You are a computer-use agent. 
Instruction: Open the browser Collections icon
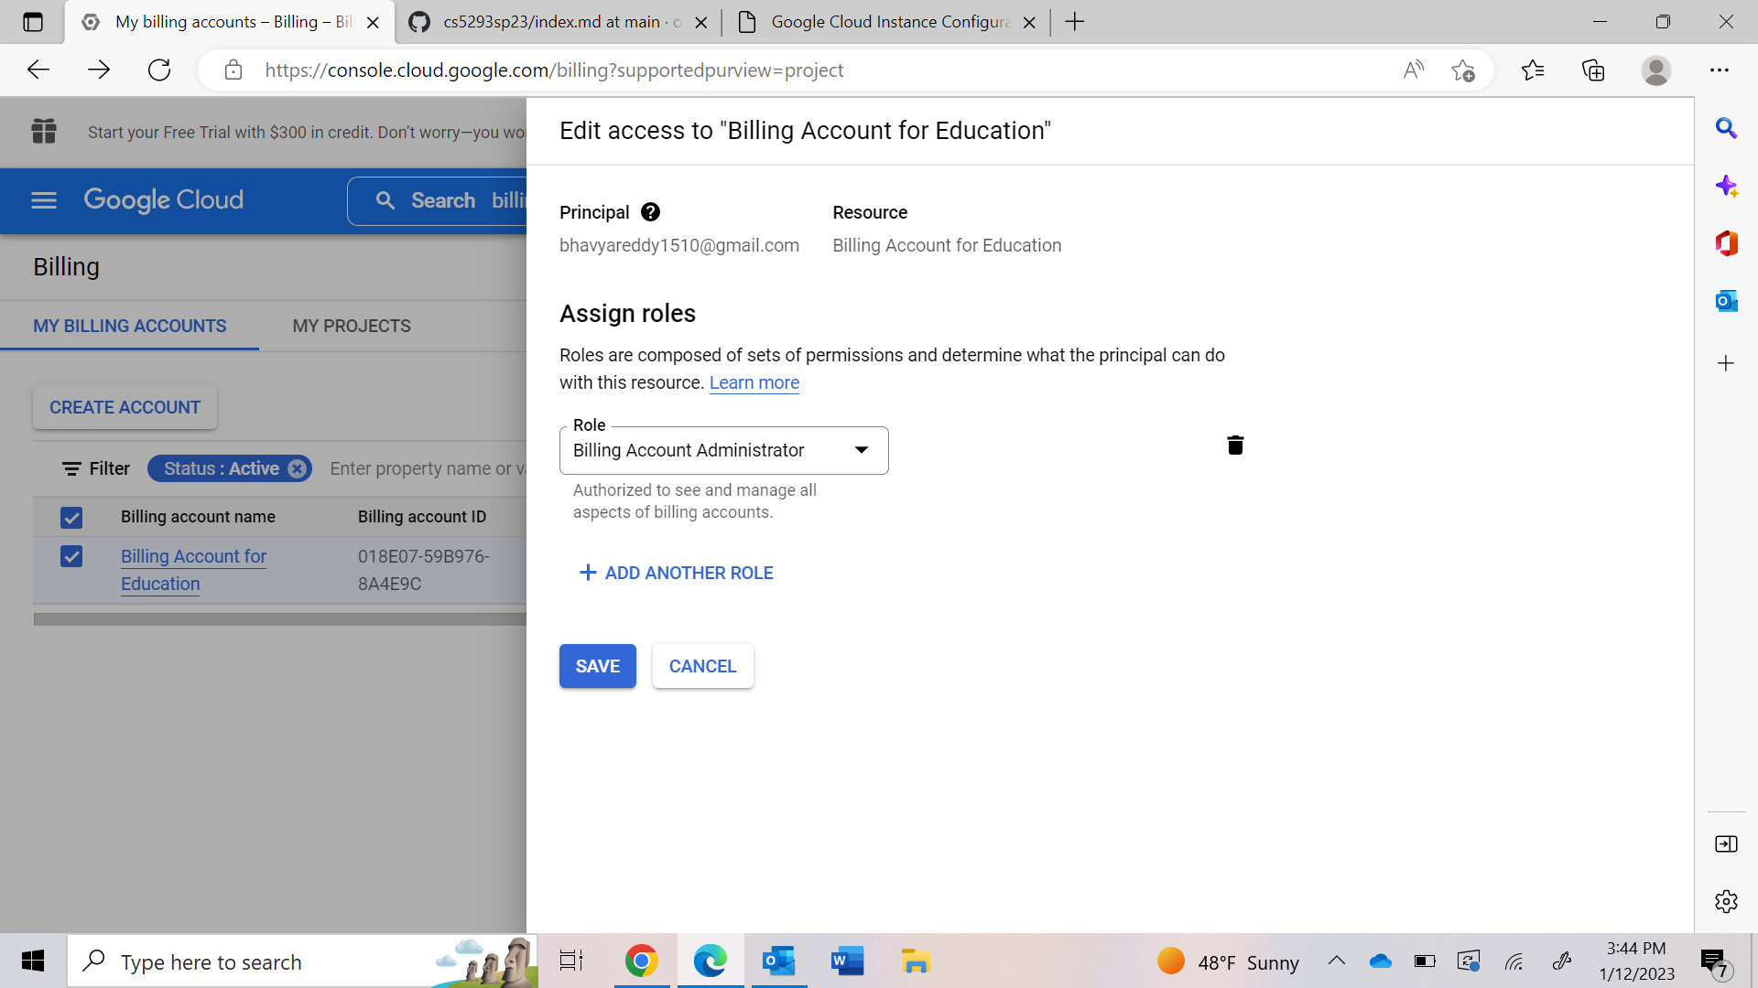[1593, 70]
